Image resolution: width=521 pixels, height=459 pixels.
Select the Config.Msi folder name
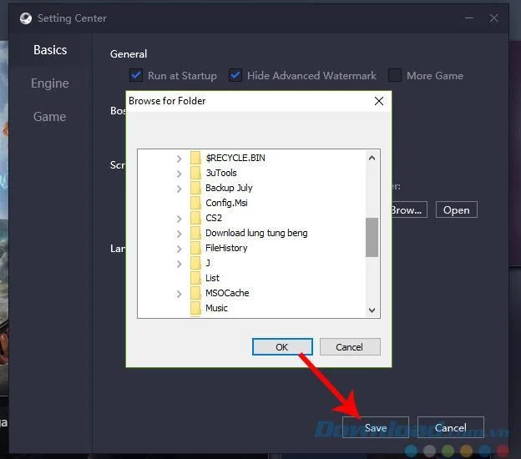point(226,203)
